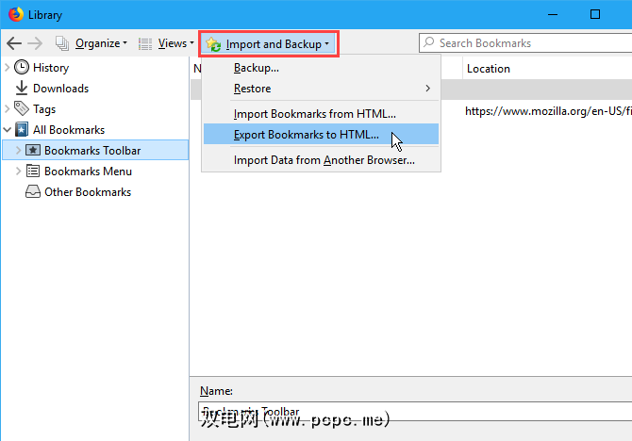This screenshot has width=632, height=441.
Task: Click the Bookmarks Toolbar star icon
Action: click(33, 150)
